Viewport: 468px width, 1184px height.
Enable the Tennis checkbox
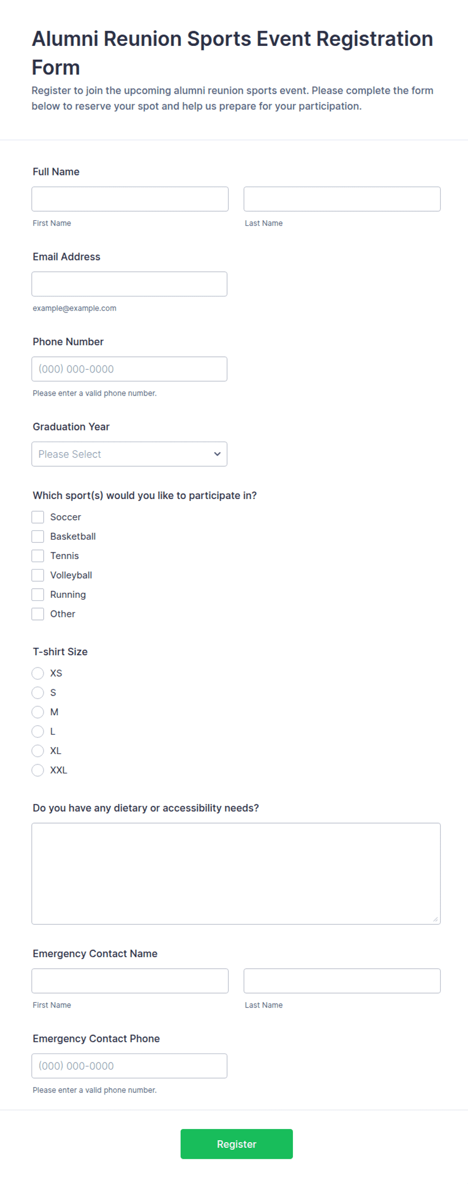[38, 556]
